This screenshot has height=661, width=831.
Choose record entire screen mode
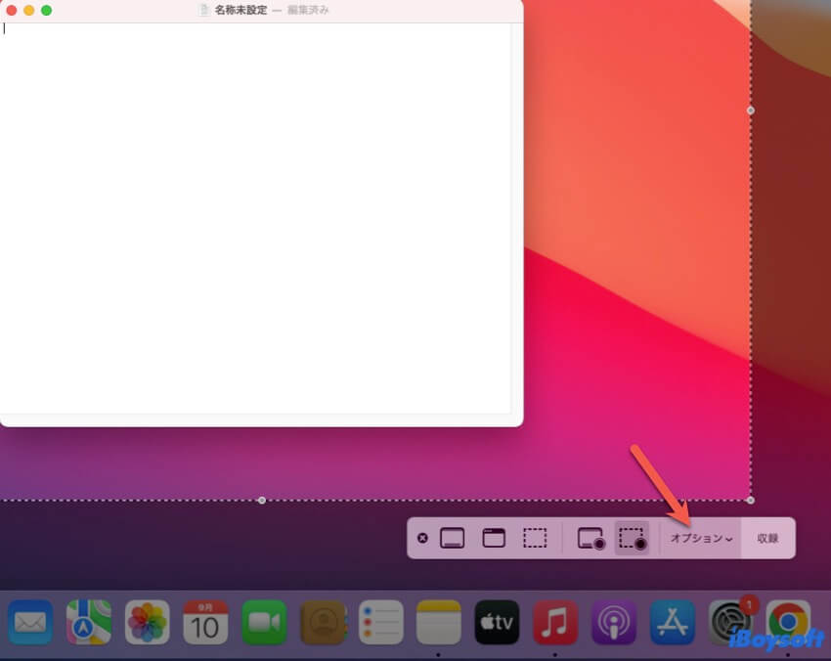tap(590, 539)
